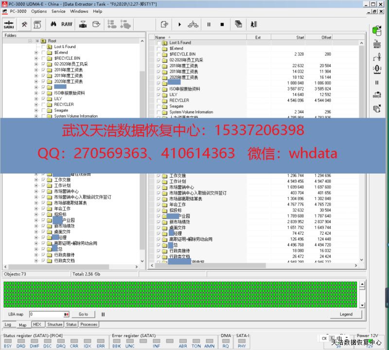
Task: Switch to the HEX tab
Action: coord(37,324)
